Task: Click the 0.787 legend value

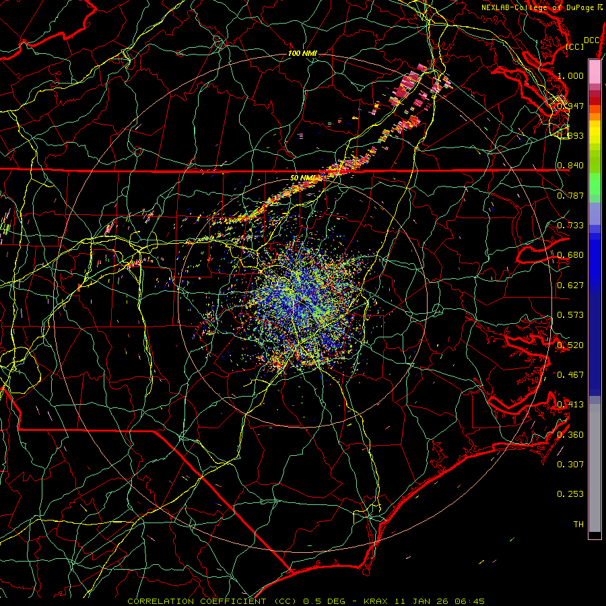Action: point(570,195)
